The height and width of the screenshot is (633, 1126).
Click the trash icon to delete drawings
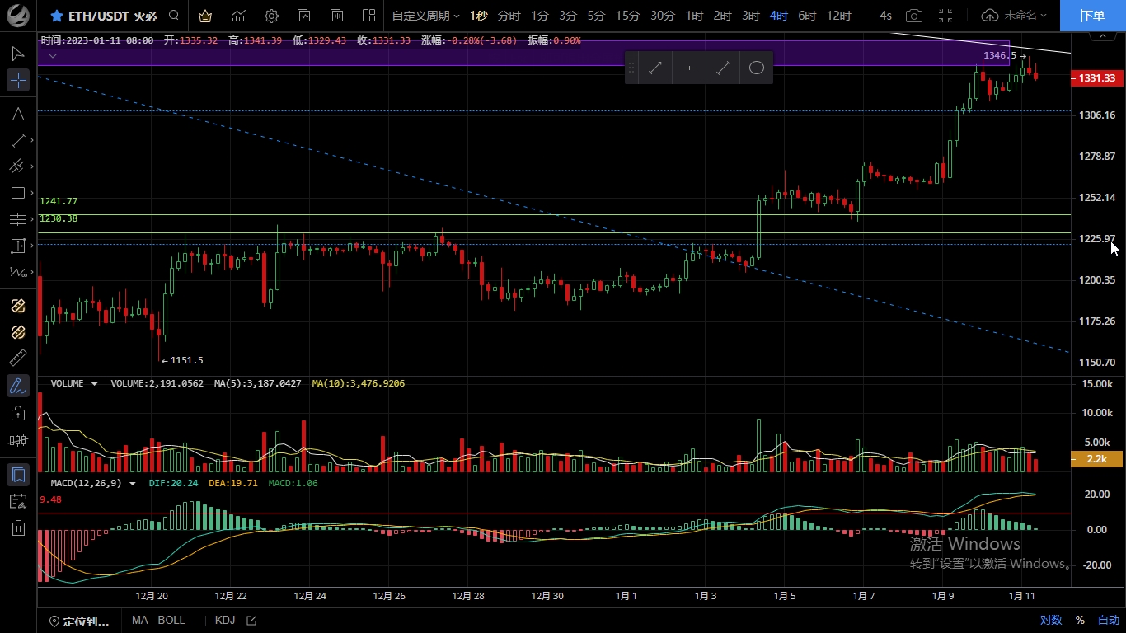click(x=17, y=528)
